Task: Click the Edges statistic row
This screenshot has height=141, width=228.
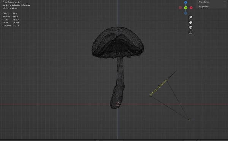Action: (11, 19)
